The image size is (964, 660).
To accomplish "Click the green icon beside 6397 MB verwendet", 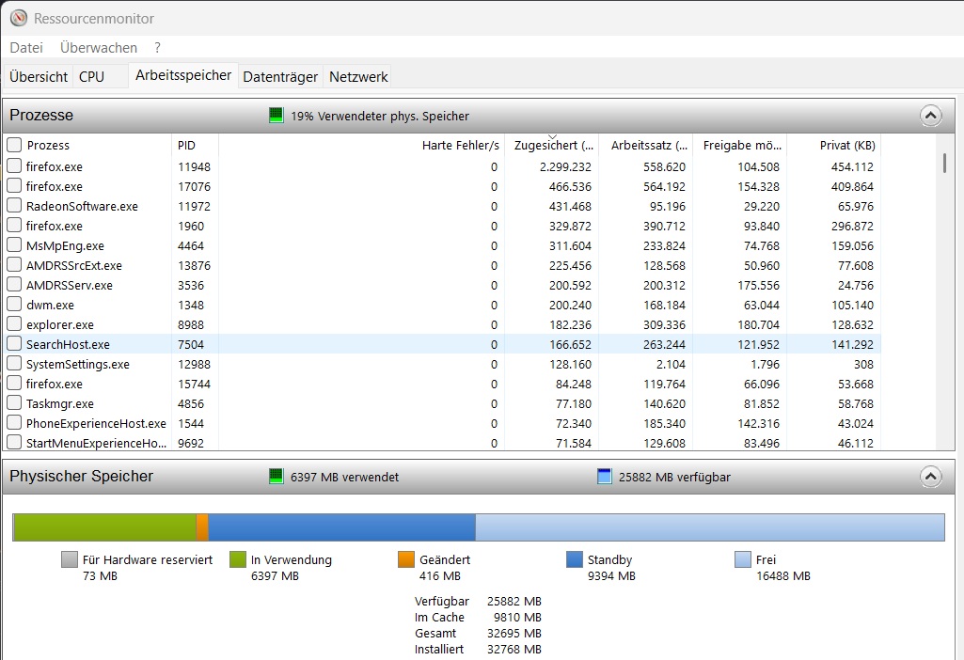I will pyautogui.click(x=277, y=477).
